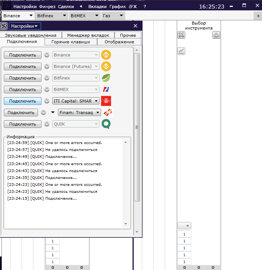Click the detach window icon next to График
This screenshot has height=270, width=262.
pos(131,7)
